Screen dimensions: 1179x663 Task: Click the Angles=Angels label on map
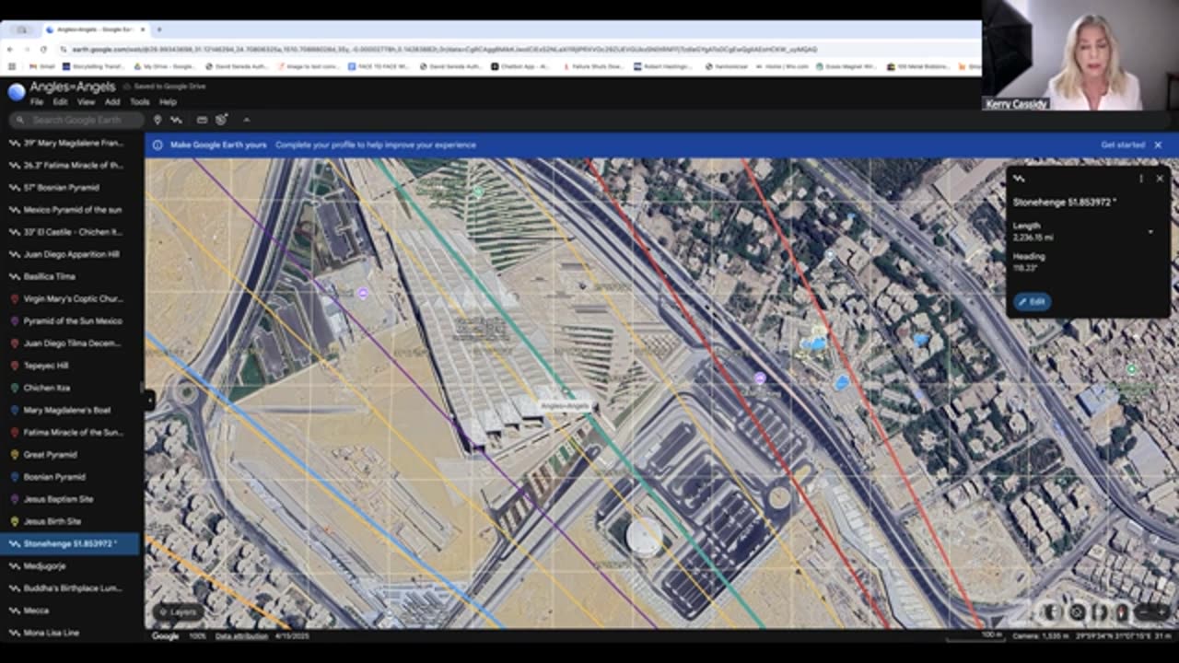pyautogui.click(x=565, y=405)
